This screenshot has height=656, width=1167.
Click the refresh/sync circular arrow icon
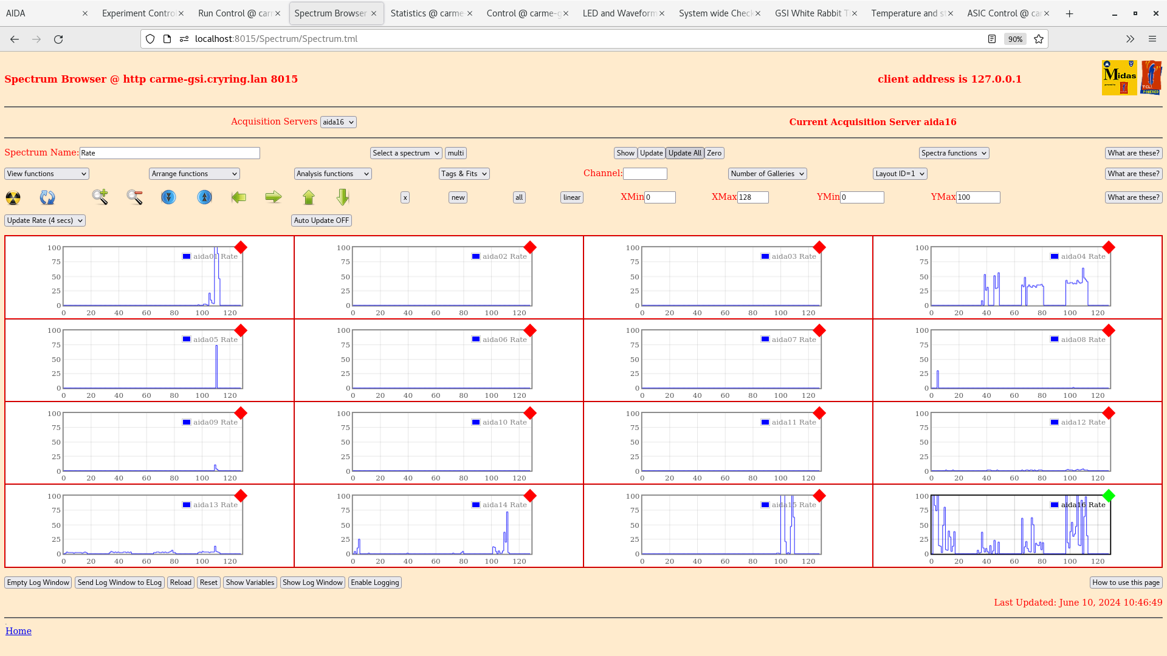(47, 197)
